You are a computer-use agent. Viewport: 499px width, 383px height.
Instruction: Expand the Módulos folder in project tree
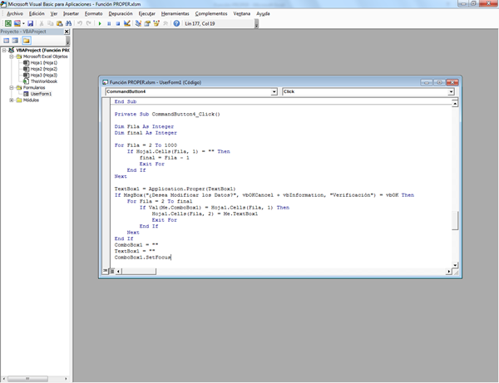(12, 101)
